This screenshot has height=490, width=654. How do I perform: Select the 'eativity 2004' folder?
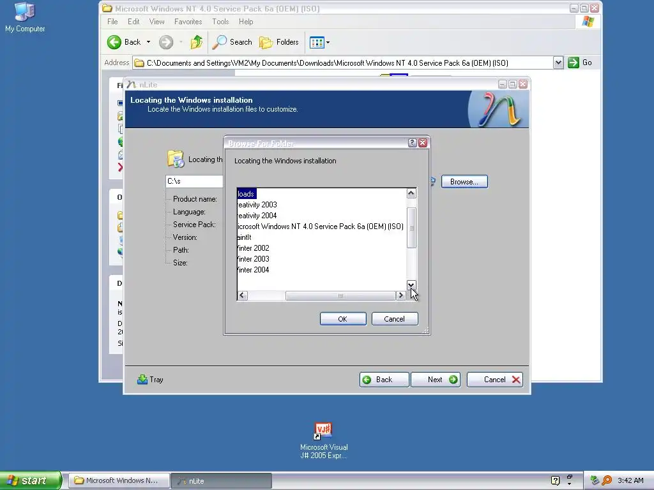tap(257, 216)
